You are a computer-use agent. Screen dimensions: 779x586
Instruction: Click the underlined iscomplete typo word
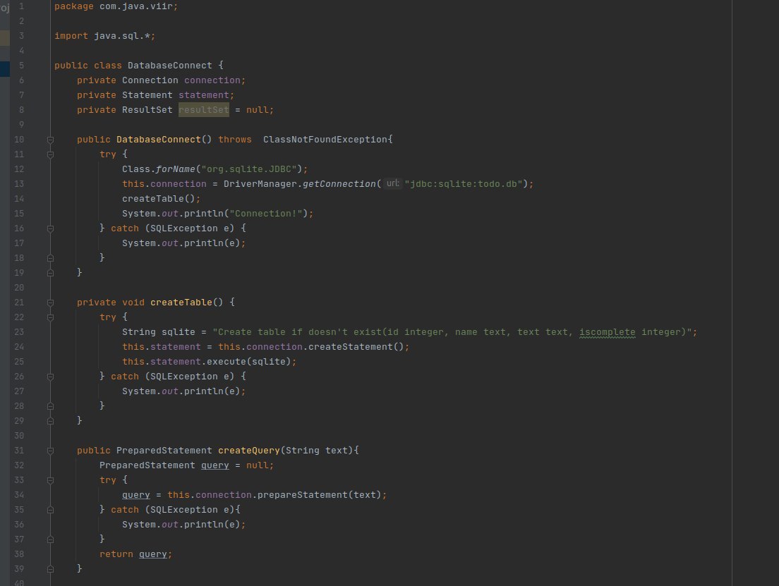click(x=607, y=332)
